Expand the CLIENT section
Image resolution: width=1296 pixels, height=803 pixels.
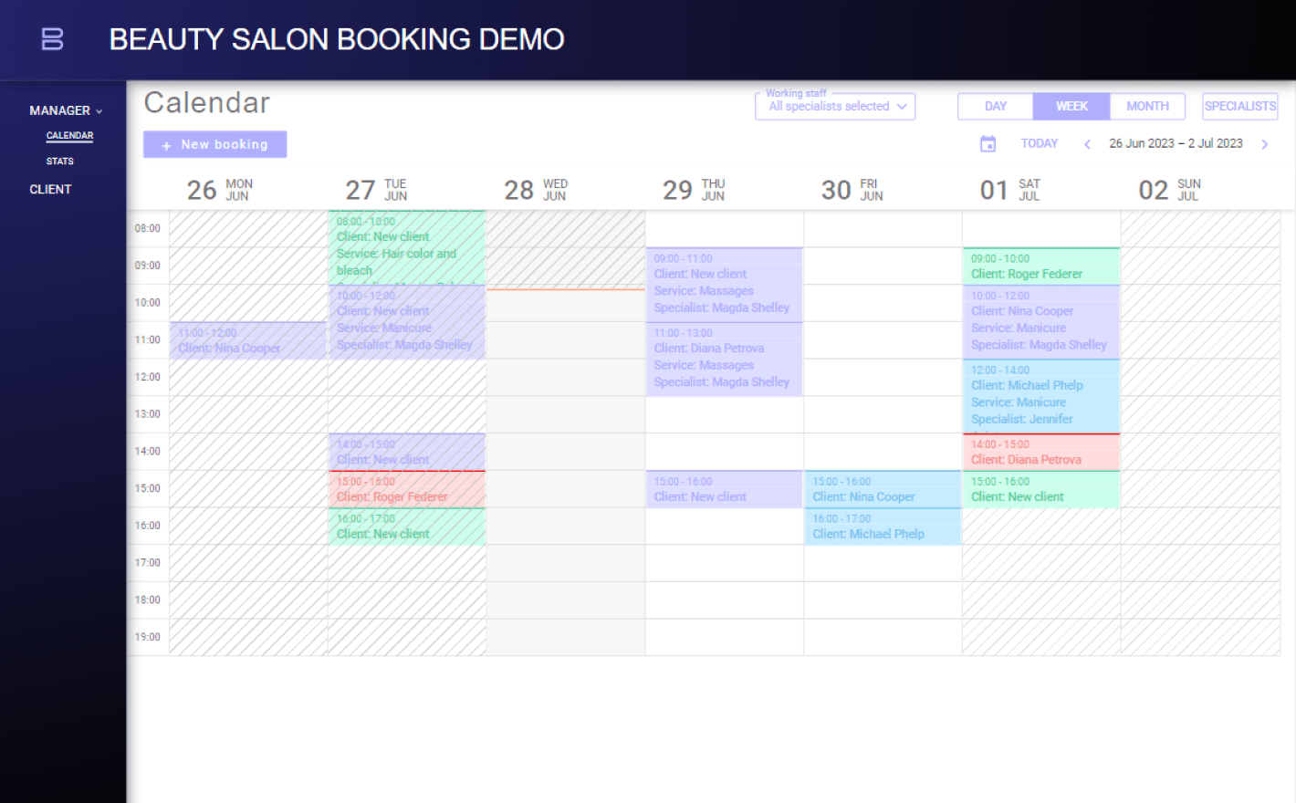coord(50,189)
